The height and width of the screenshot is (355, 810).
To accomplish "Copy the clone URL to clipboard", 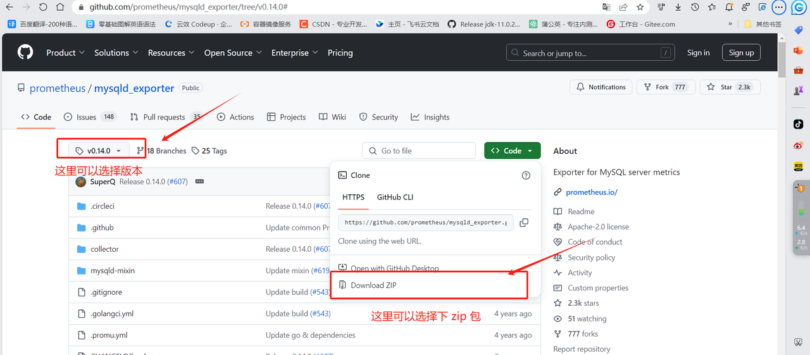I will (x=524, y=223).
